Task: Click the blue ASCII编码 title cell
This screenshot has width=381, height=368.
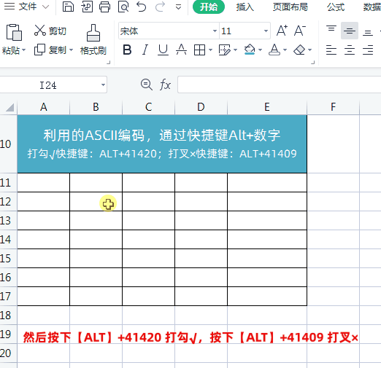Action: click(x=162, y=144)
